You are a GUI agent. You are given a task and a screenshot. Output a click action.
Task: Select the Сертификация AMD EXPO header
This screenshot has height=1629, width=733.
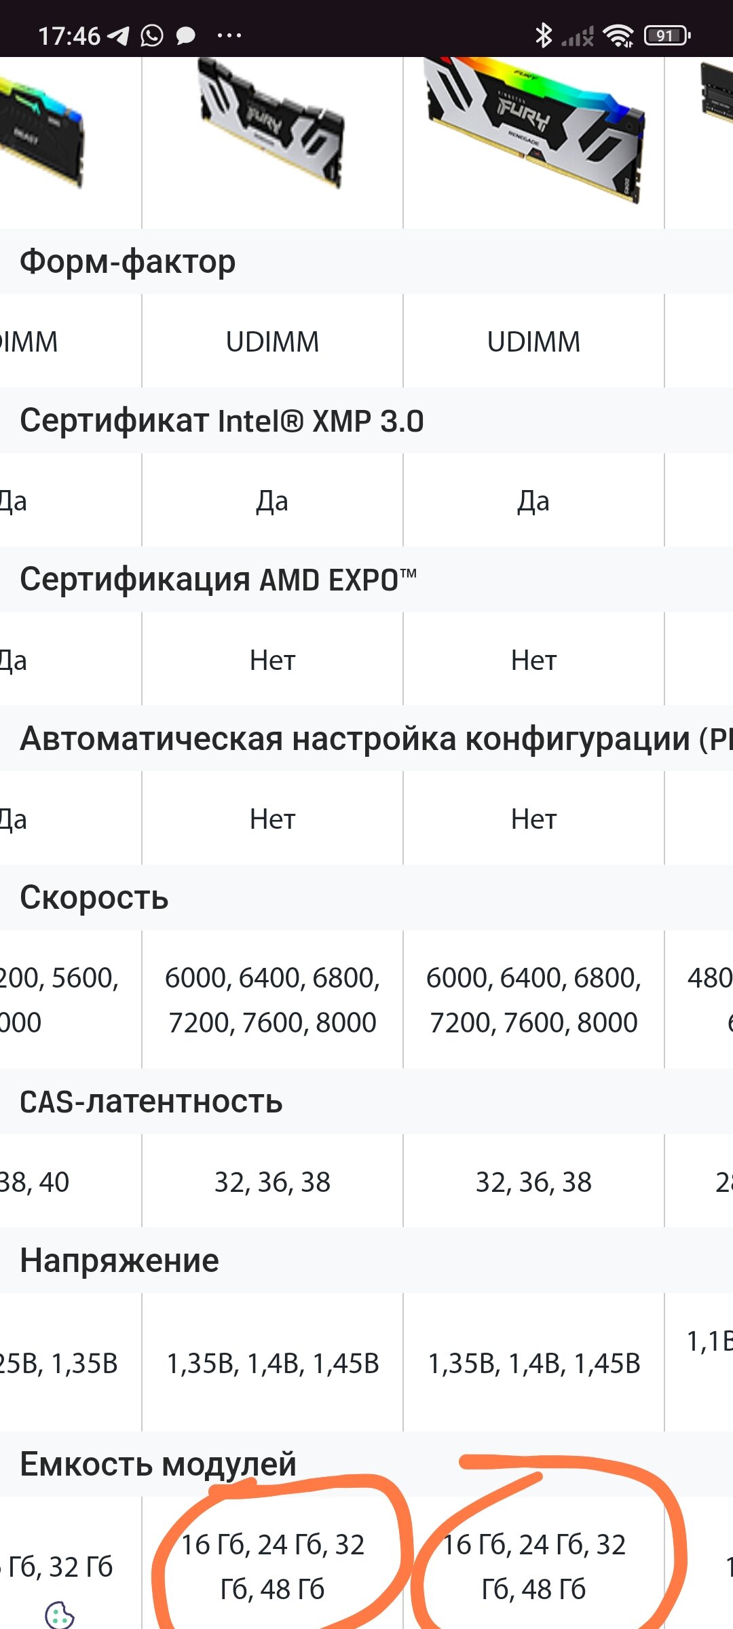click(x=366, y=580)
